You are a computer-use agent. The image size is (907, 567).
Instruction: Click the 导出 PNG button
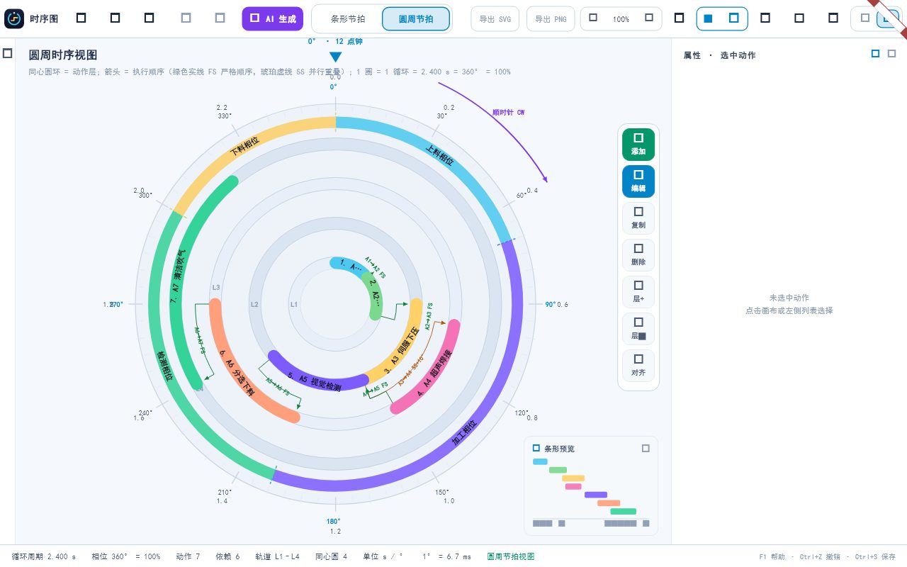coord(551,19)
